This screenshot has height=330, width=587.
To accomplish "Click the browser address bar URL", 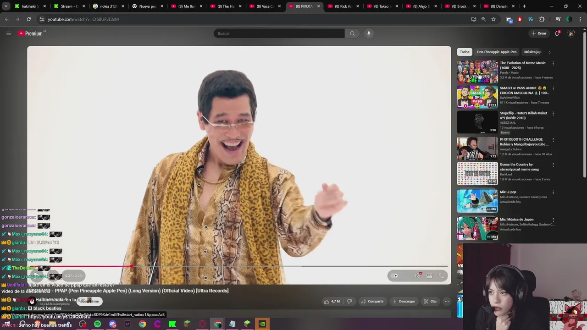I will click(x=83, y=19).
